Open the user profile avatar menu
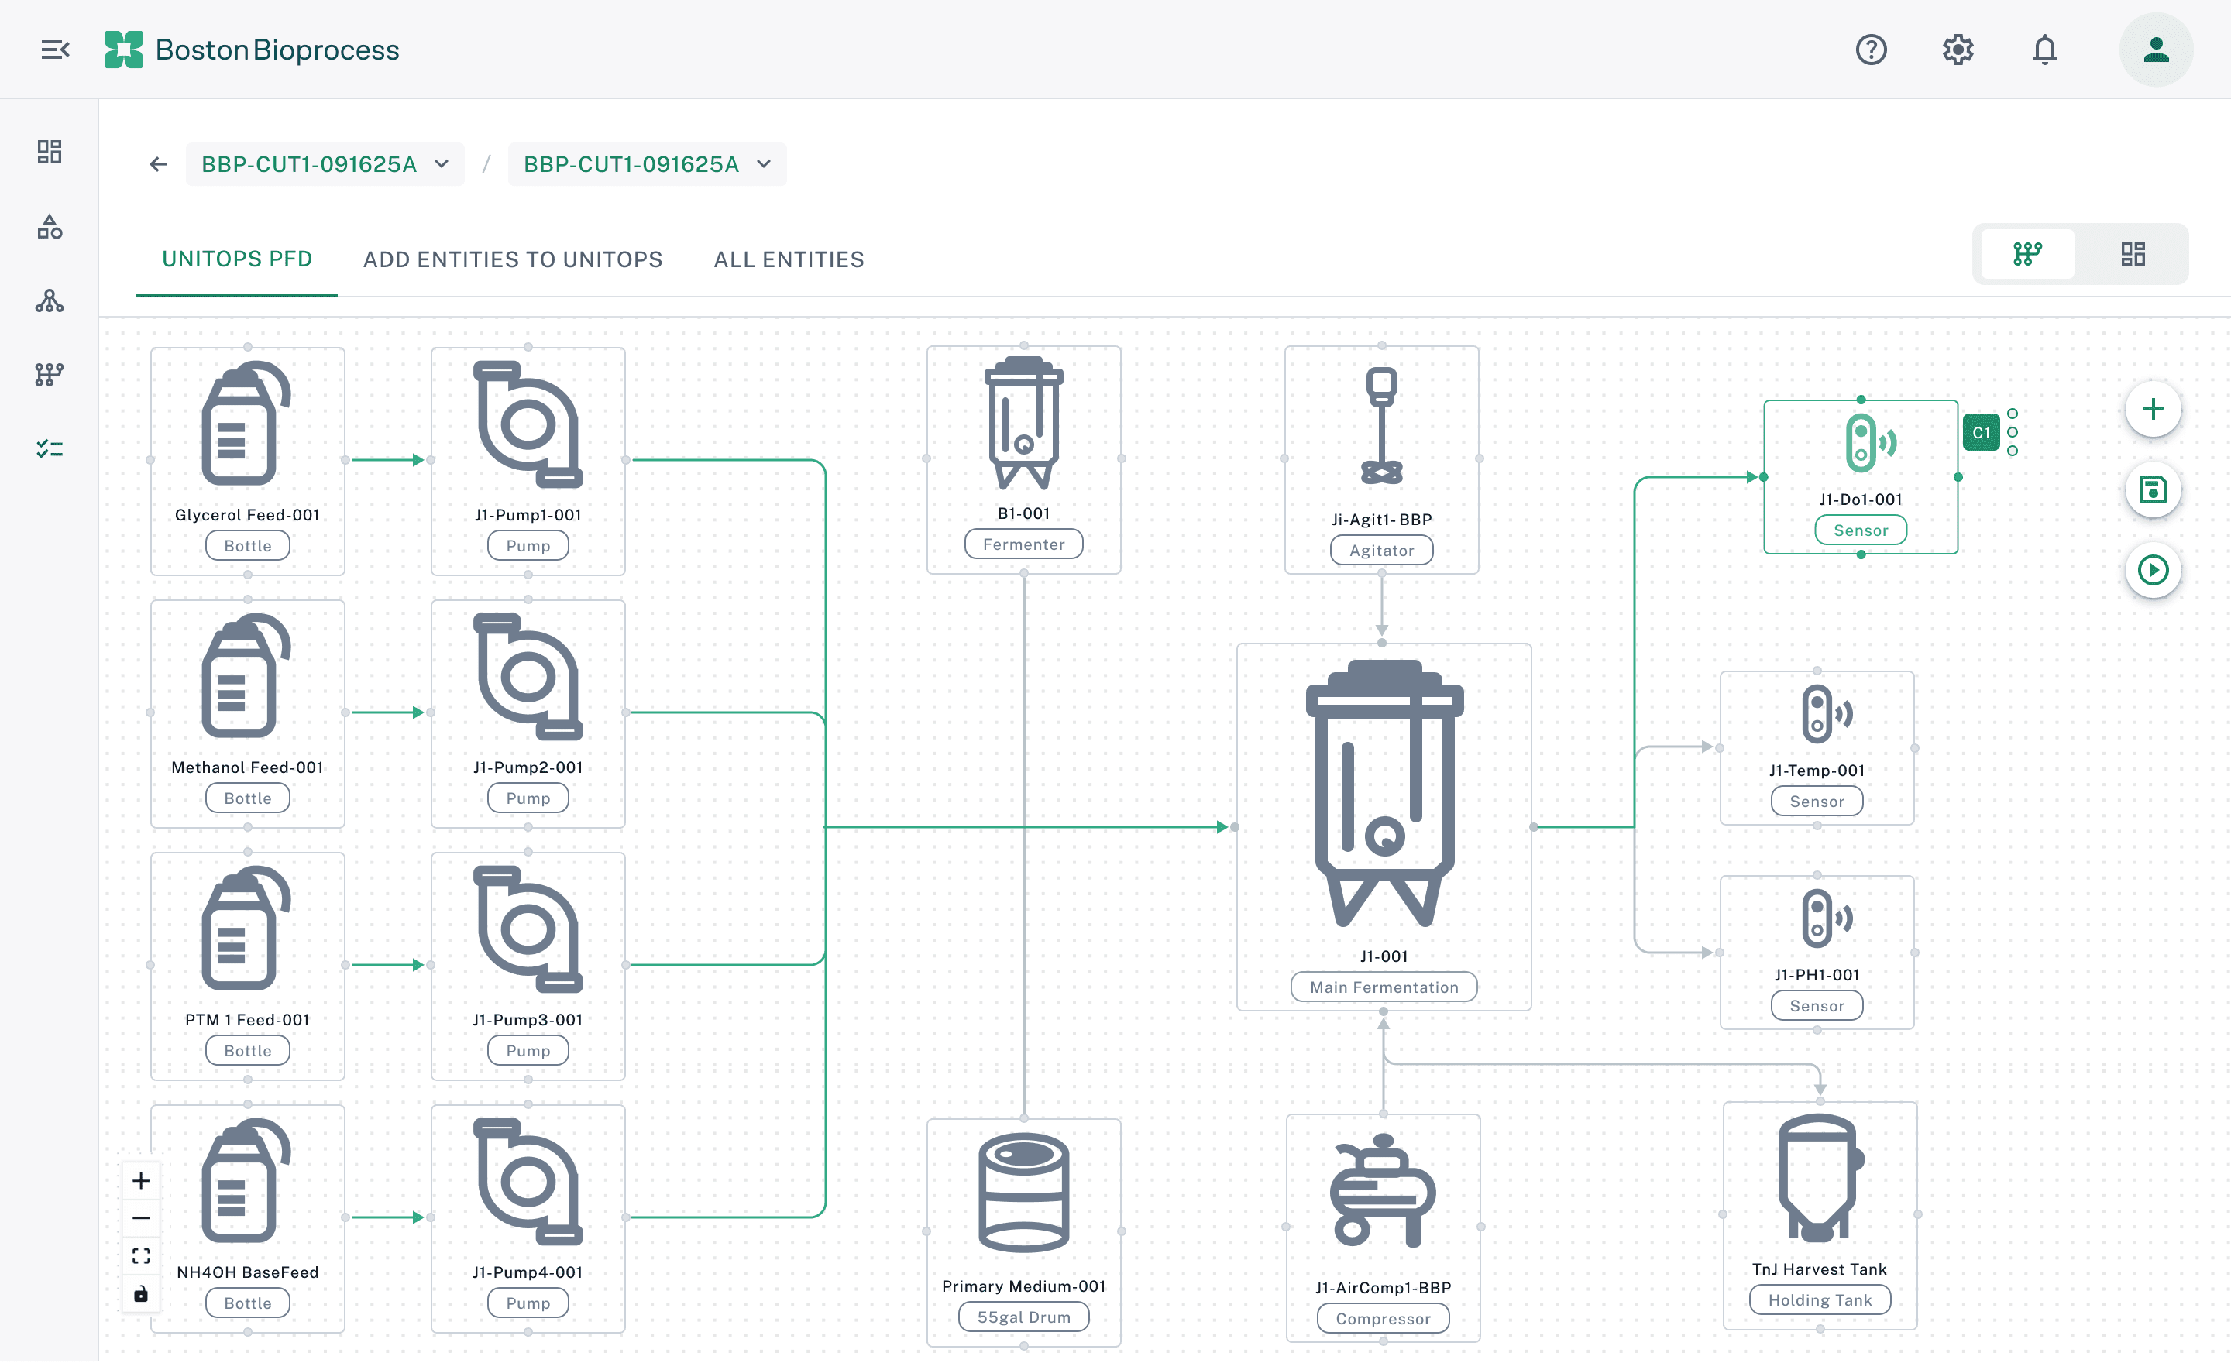This screenshot has width=2231, height=1363. 2155,50
